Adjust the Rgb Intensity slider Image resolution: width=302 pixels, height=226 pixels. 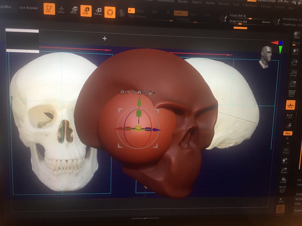[x=150, y=18]
